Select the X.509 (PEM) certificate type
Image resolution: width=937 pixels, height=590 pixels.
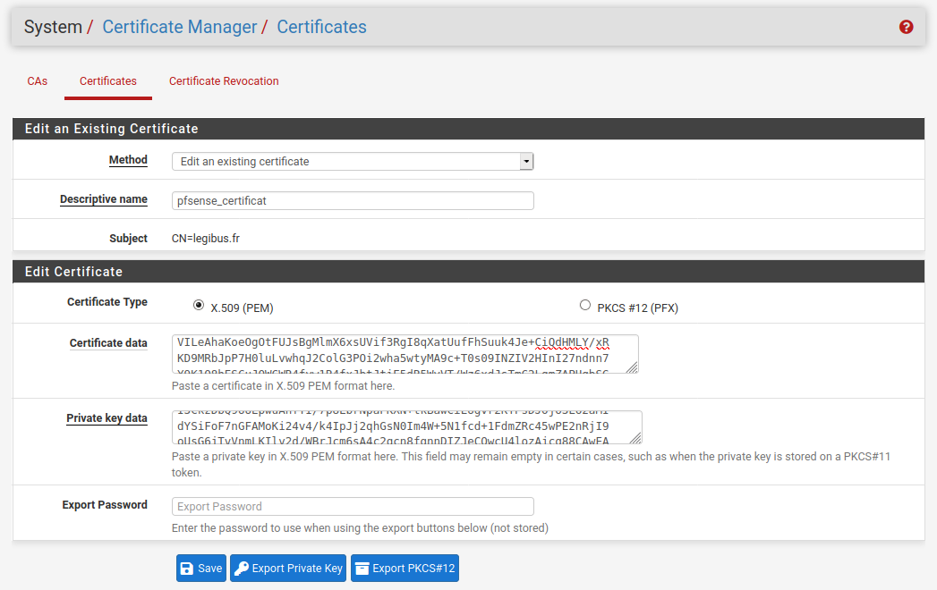pyautogui.click(x=199, y=306)
